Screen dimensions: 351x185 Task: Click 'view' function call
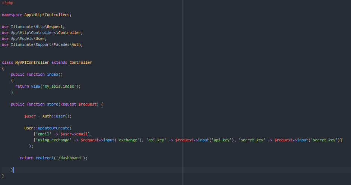click(x=36, y=86)
